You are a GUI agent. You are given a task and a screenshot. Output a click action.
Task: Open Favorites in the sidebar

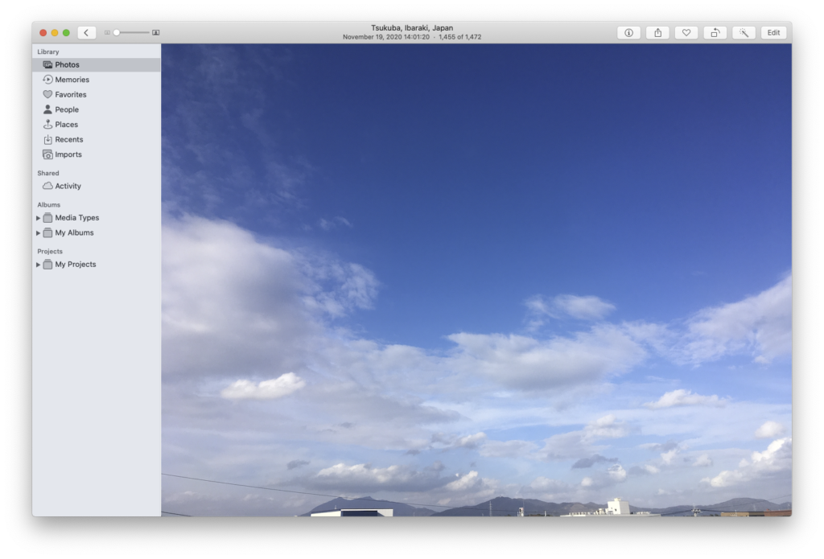pos(70,95)
